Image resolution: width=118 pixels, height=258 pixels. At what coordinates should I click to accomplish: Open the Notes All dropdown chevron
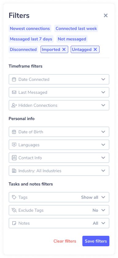coord(103,223)
